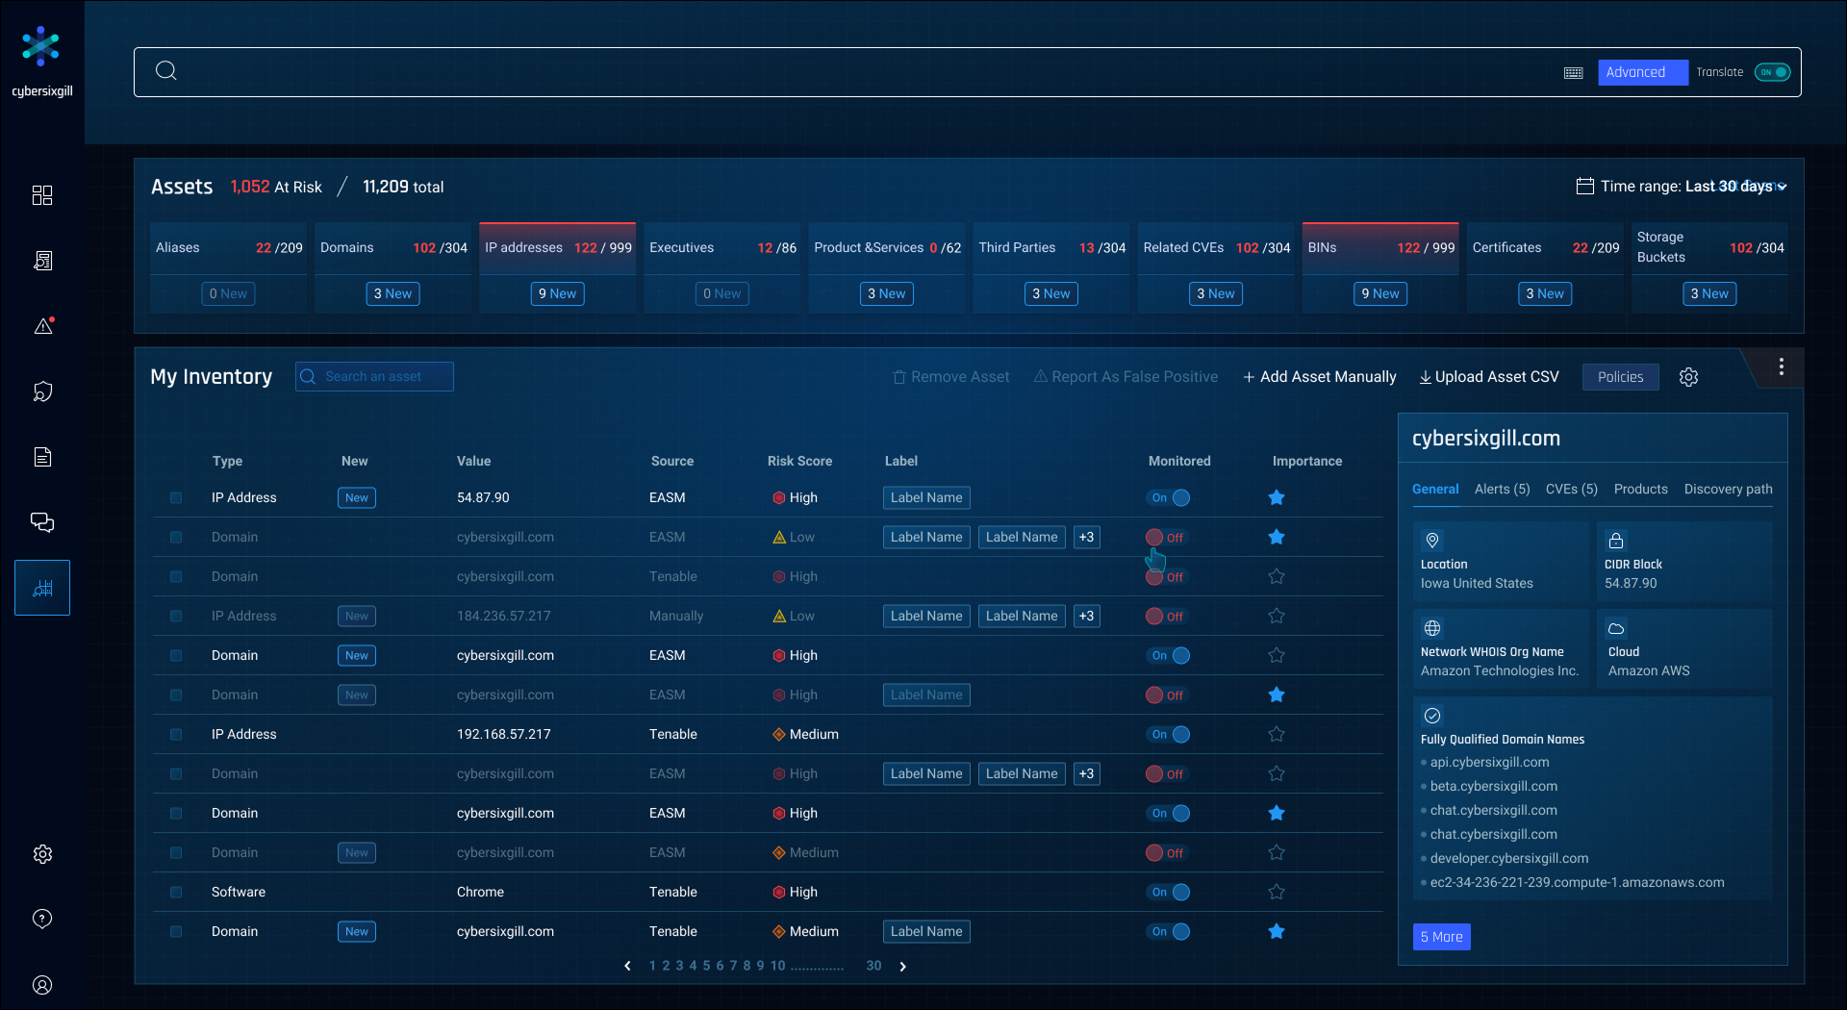Open the virtual keyboard icon

click(x=1574, y=73)
